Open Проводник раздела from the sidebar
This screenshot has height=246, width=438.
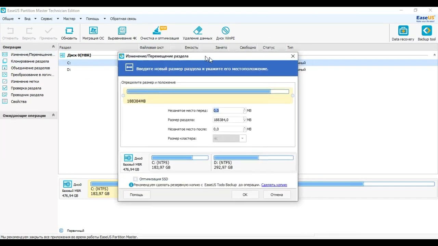pyautogui.click(x=27, y=95)
